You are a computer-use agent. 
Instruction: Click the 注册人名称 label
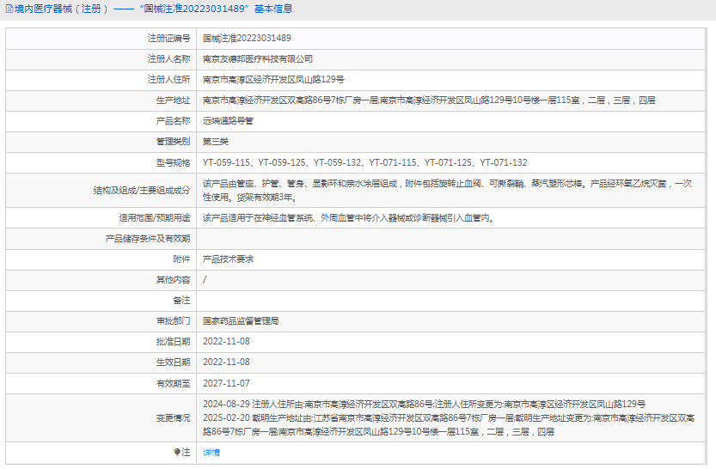(x=169, y=59)
